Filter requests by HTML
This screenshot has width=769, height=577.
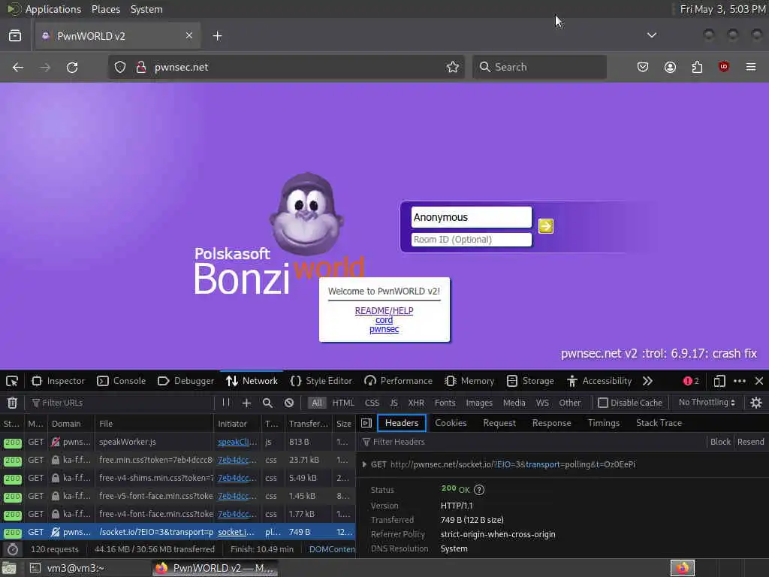coord(343,403)
